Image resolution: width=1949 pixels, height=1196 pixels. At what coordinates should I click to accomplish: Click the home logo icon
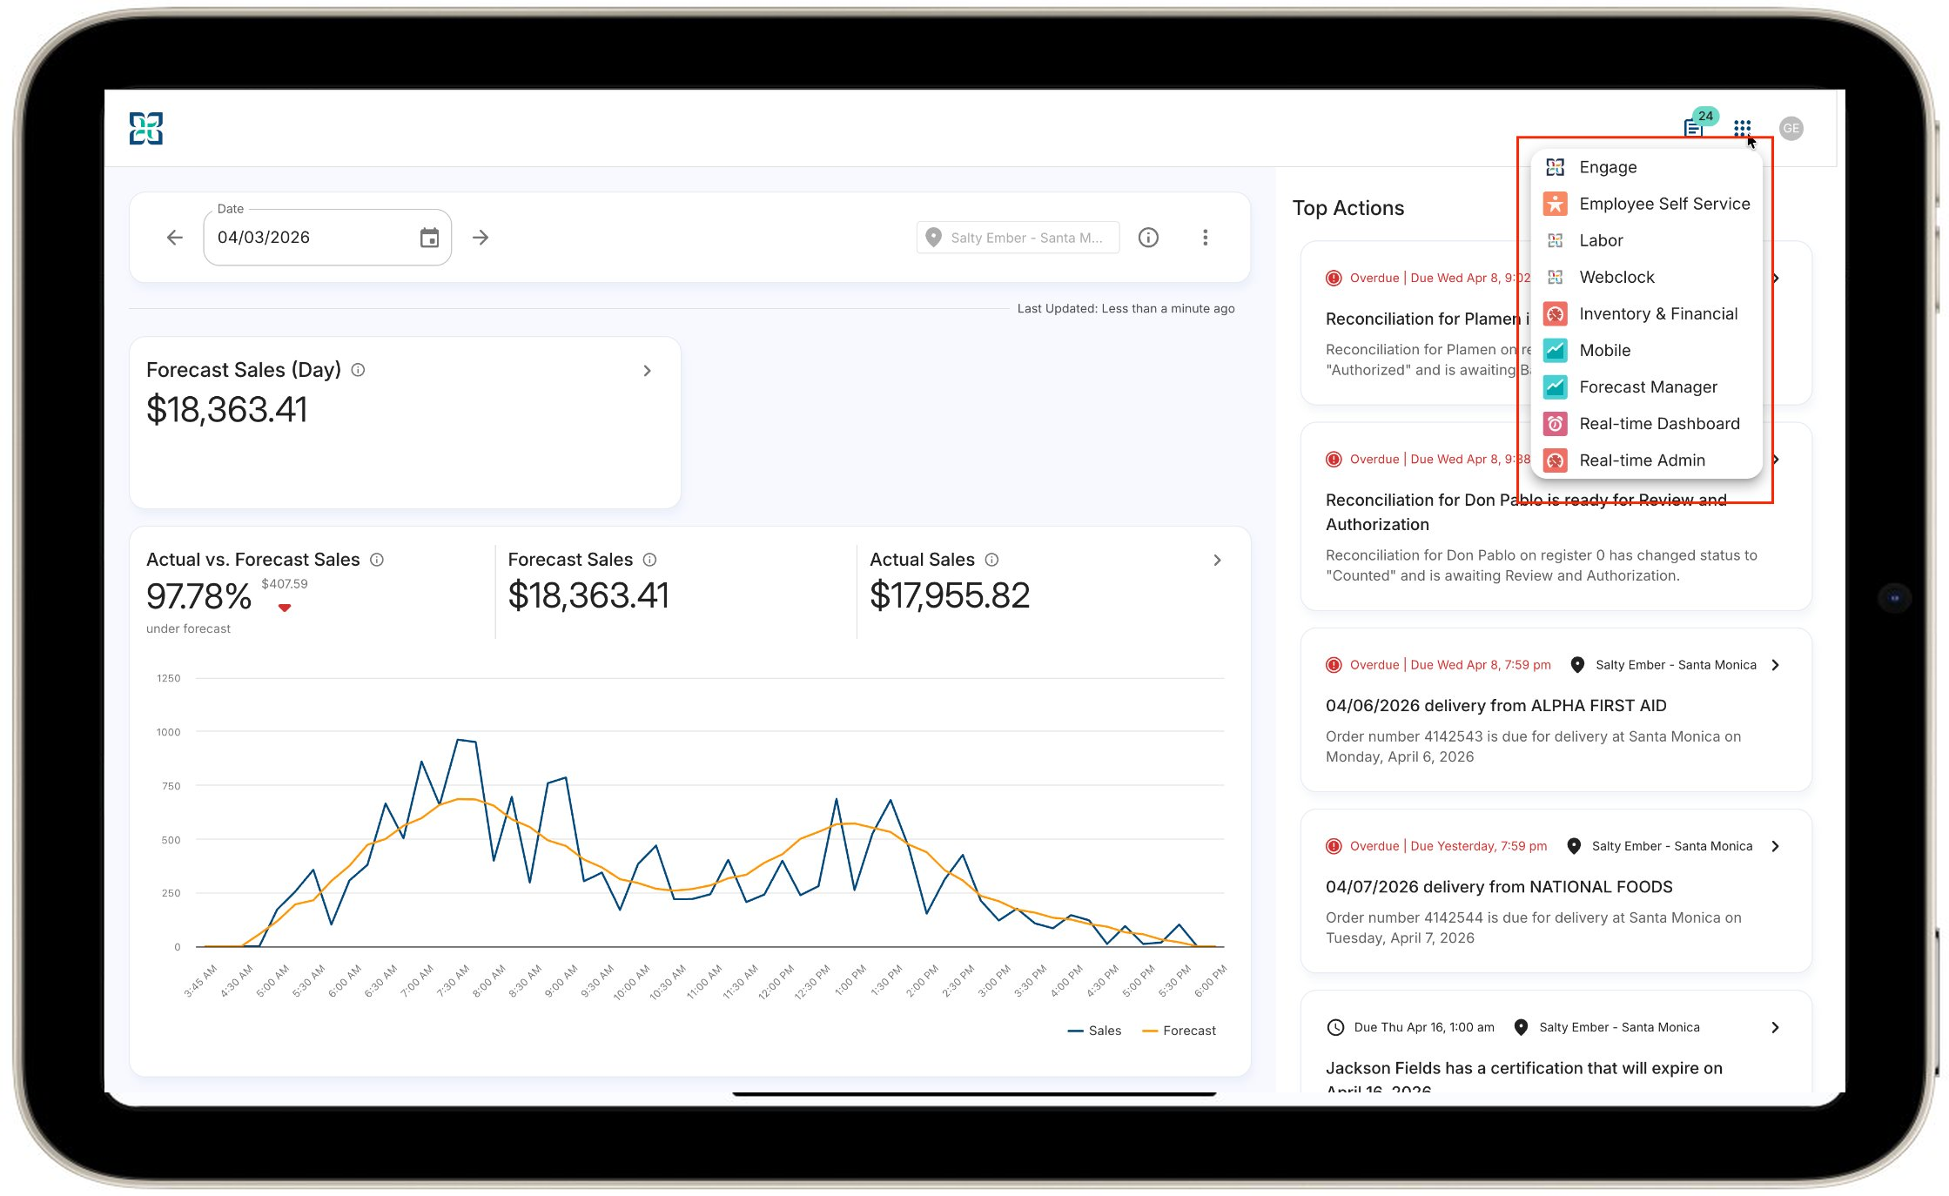click(x=146, y=128)
